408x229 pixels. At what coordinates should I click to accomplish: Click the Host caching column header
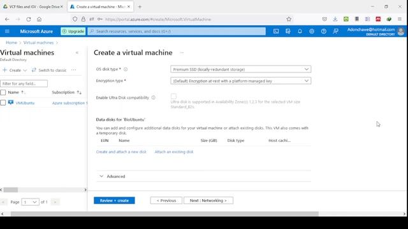(279, 141)
